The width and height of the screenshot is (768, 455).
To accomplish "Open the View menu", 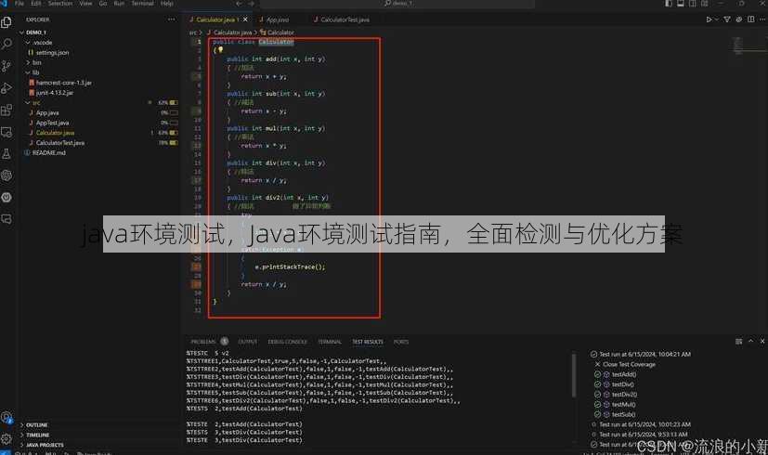I will coord(85,4).
